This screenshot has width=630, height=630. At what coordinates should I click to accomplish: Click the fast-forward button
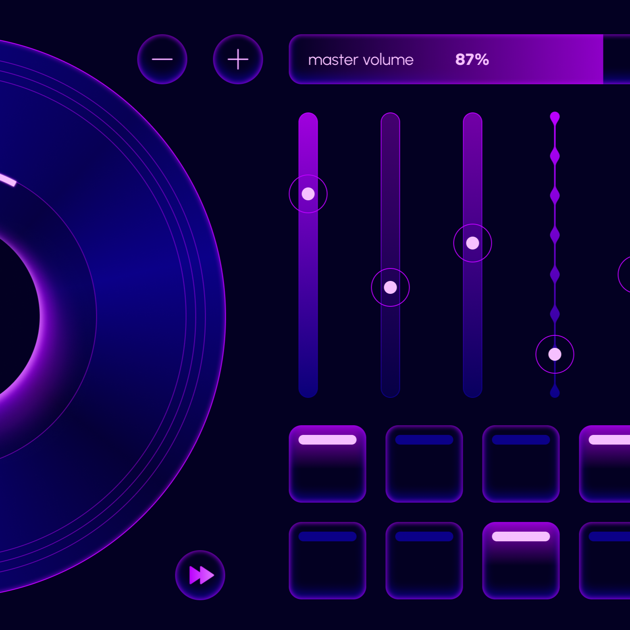pyautogui.click(x=200, y=575)
